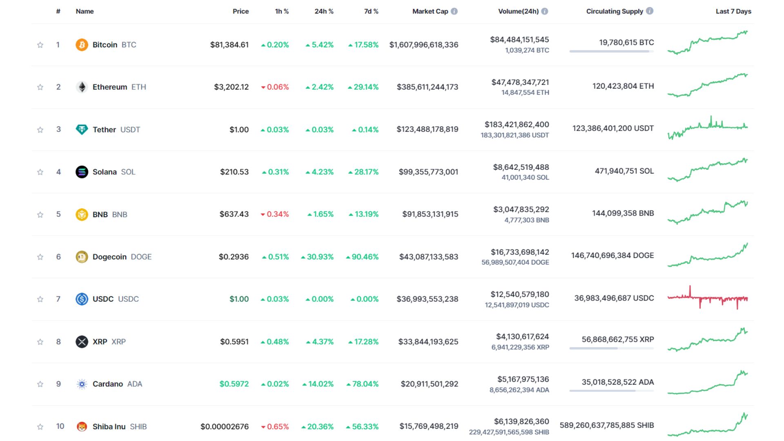784x441 pixels.
Task: Click the Bitcoin logo icon
Action: click(82, 45)
